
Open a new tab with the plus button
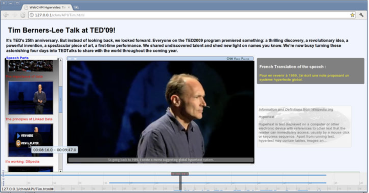pyautogui.click(x=76, y=7)
